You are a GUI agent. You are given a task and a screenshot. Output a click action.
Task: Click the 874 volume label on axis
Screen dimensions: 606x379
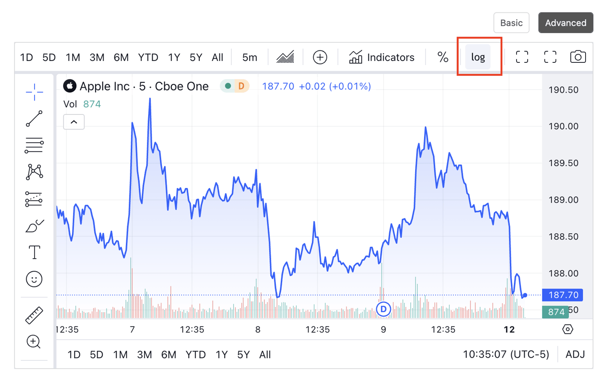point(556,312)
